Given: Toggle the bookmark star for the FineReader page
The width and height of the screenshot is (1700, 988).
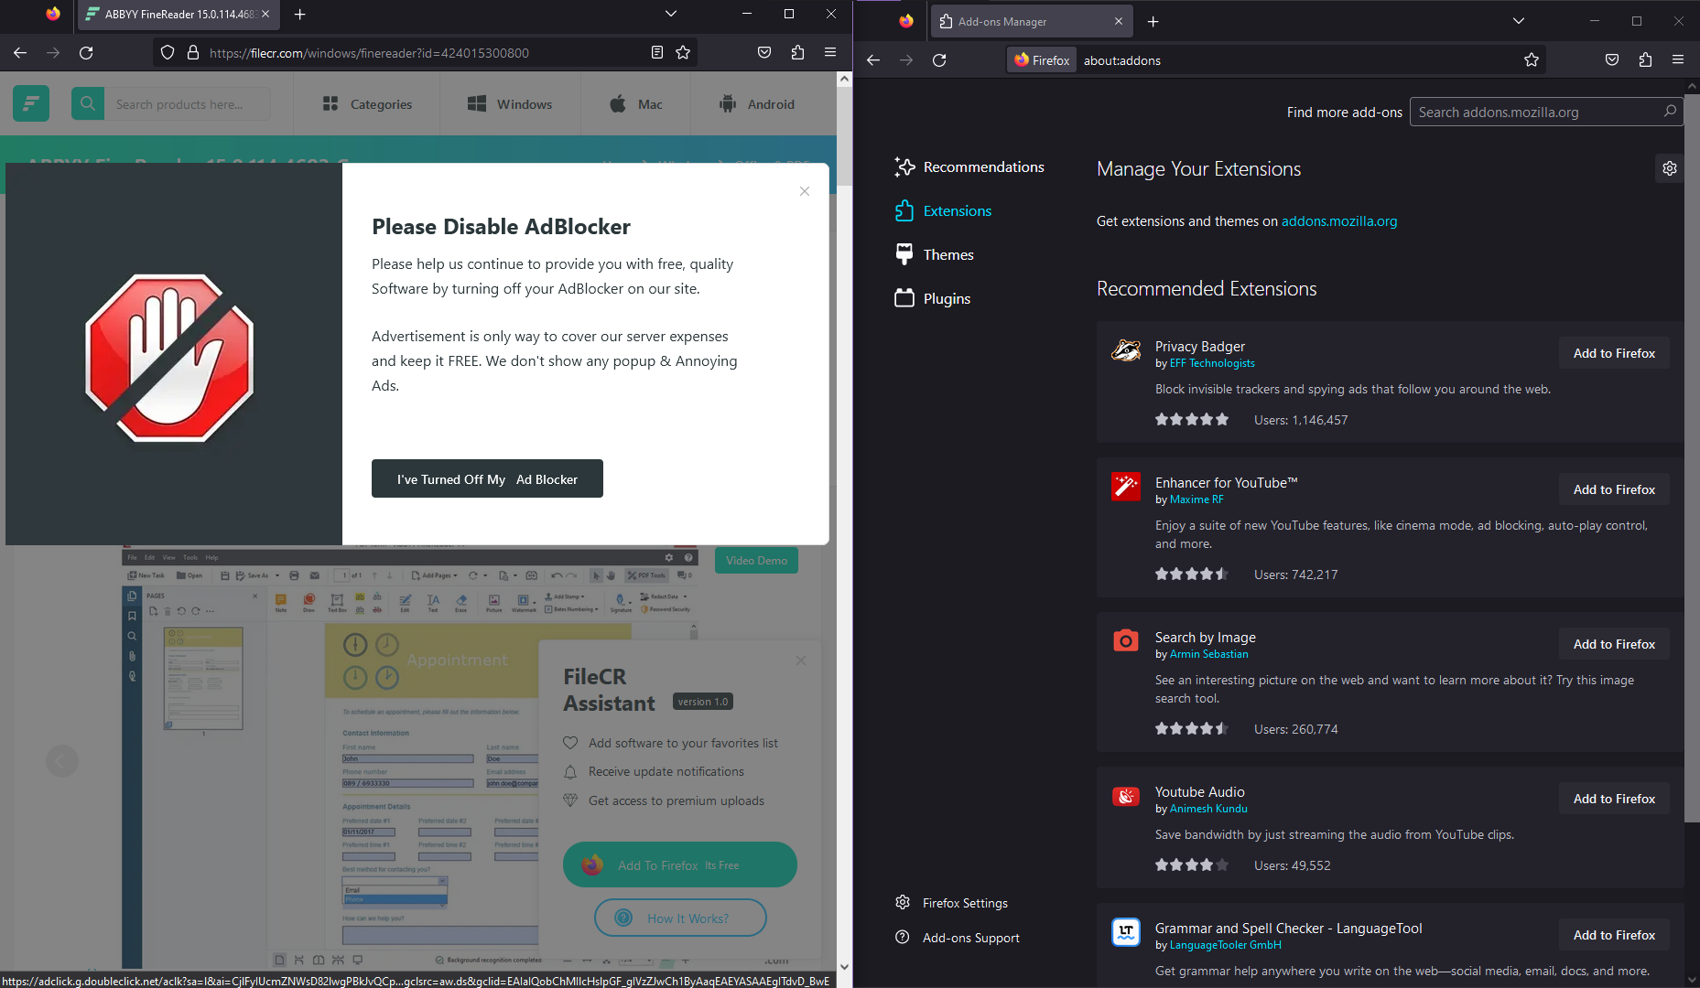Looking at the screenshot, I should tap(683, 52).
